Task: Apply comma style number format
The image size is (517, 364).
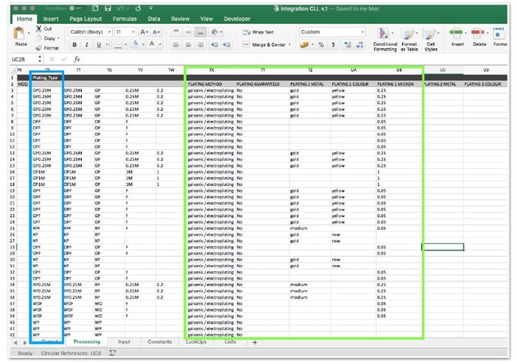Action: point(333,44)
